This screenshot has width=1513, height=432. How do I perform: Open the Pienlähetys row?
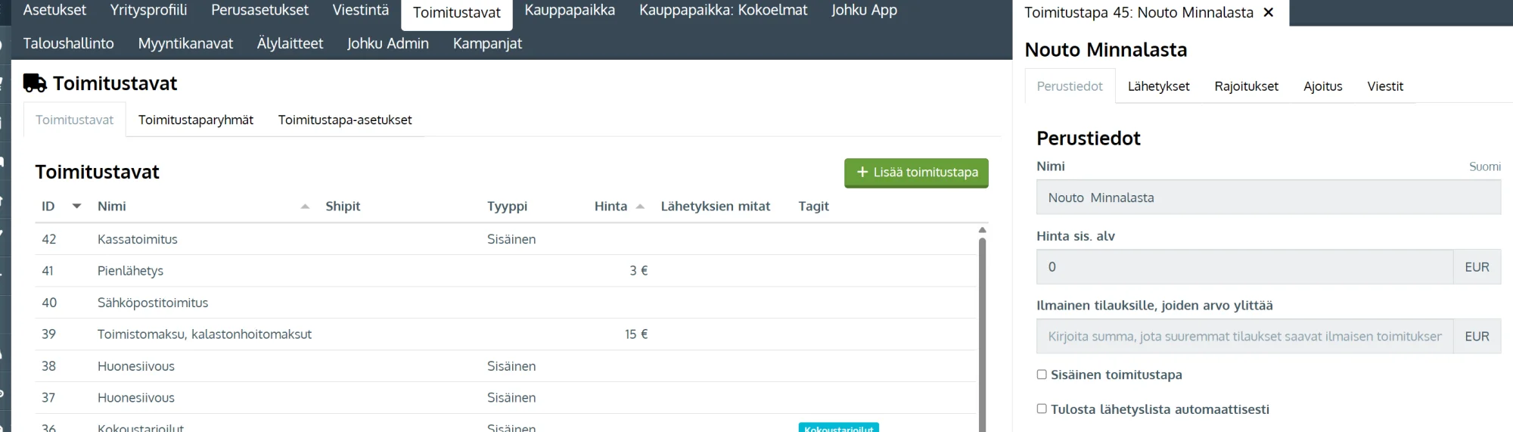[505, 271]
